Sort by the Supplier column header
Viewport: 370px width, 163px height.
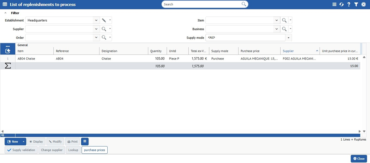(x=298, y=51)
